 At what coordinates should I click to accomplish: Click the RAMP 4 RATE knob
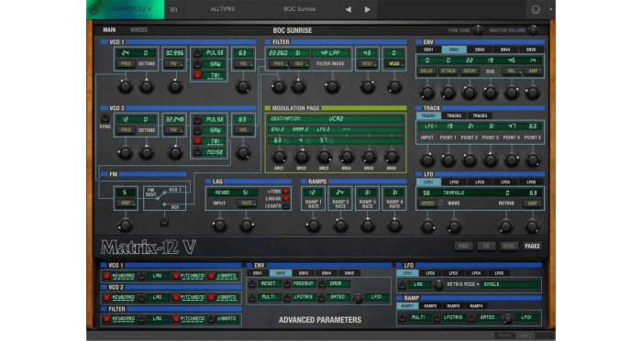pyautogui.click(x=394, y=225)
